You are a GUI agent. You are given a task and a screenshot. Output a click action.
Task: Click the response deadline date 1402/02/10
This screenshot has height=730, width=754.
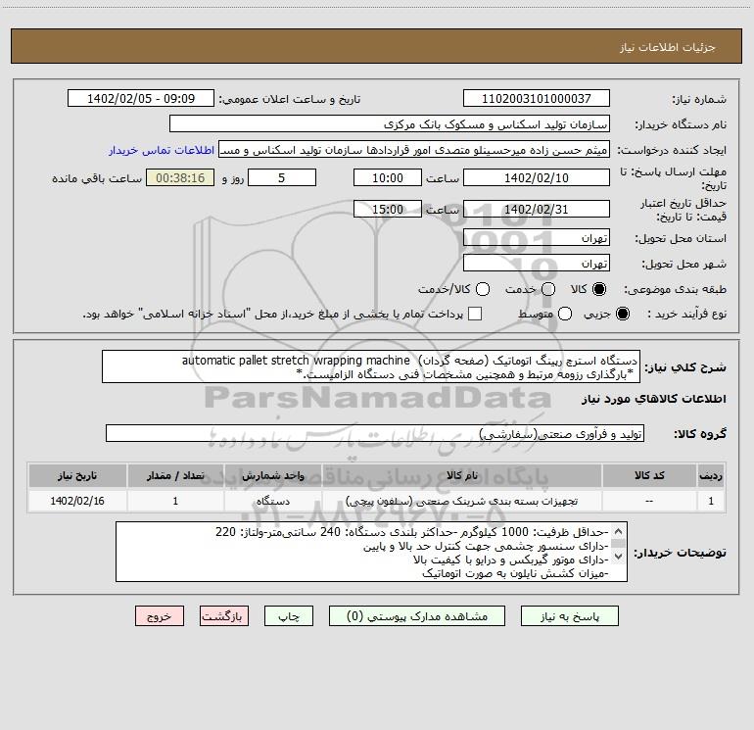[x=537, y=178]
